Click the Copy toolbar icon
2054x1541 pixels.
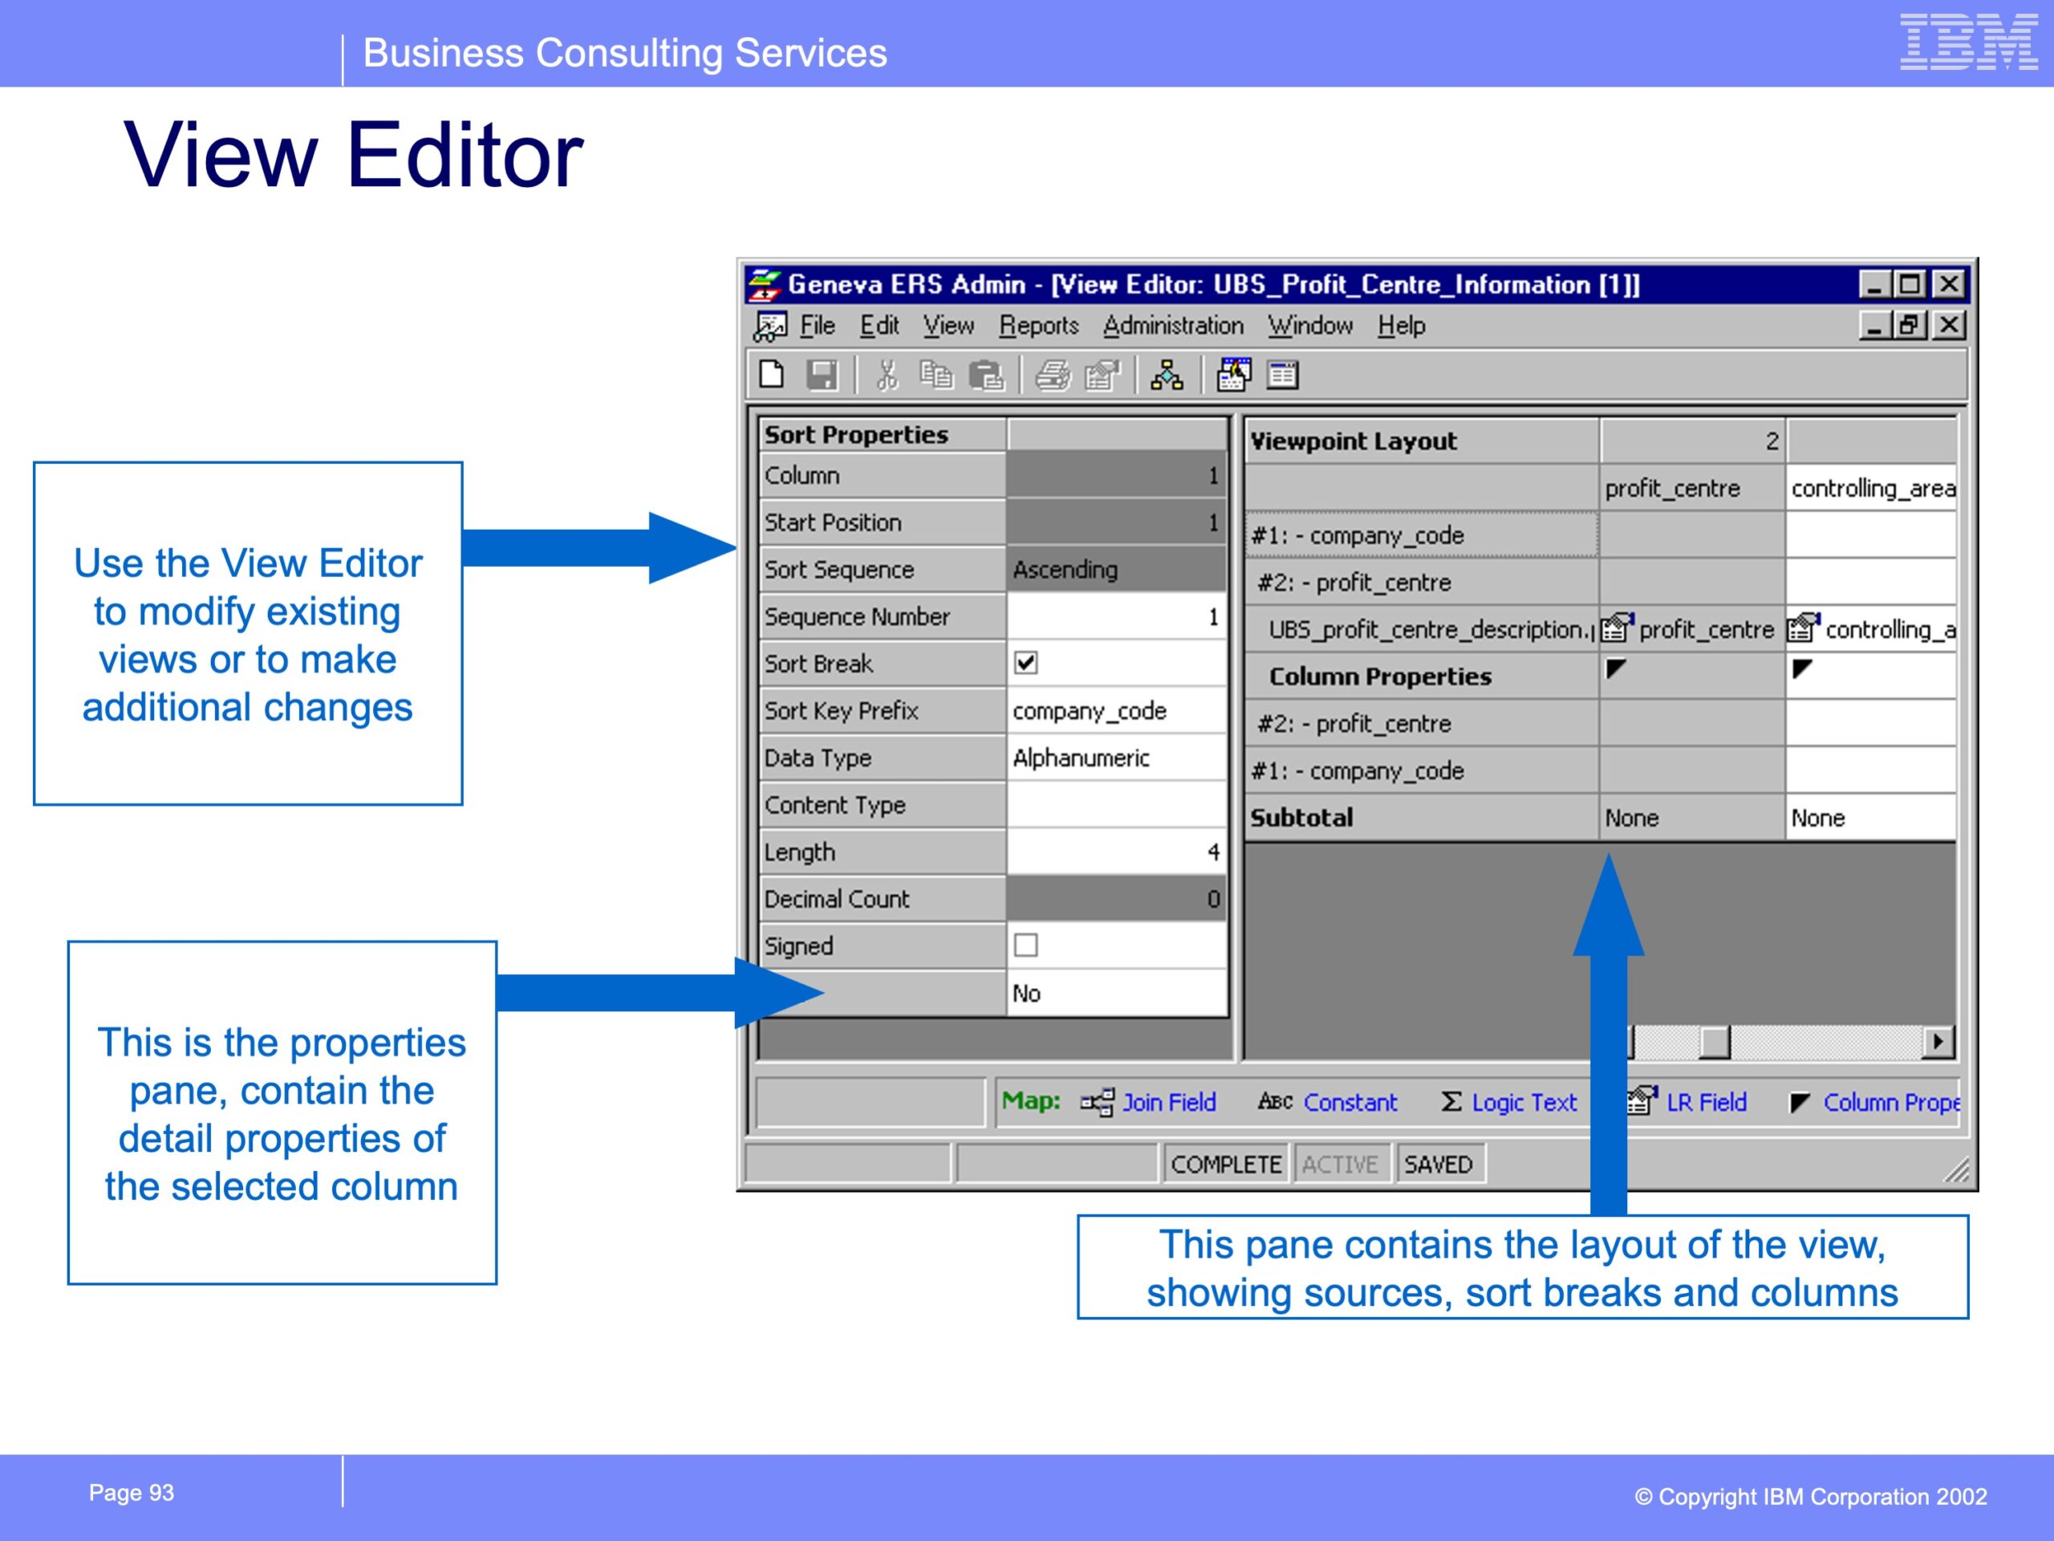coord(936,376)
